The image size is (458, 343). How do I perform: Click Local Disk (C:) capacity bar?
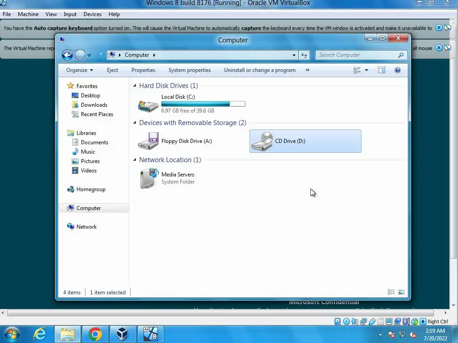[204, 104]
